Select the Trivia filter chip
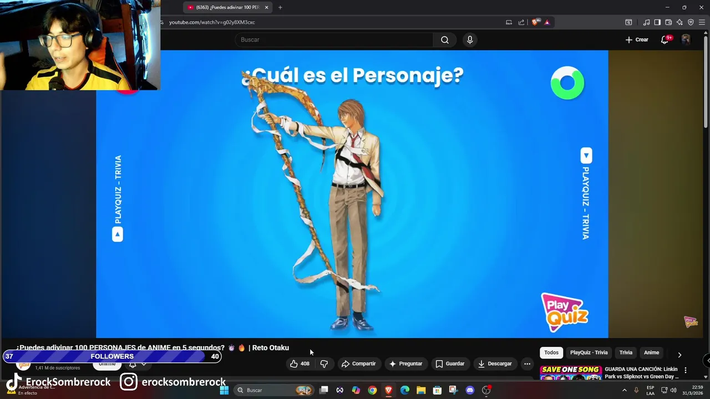Screen dimensions: 710x399 click(x=626, y=352)
